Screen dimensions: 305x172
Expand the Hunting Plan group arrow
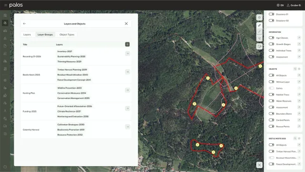pos(128,90)
